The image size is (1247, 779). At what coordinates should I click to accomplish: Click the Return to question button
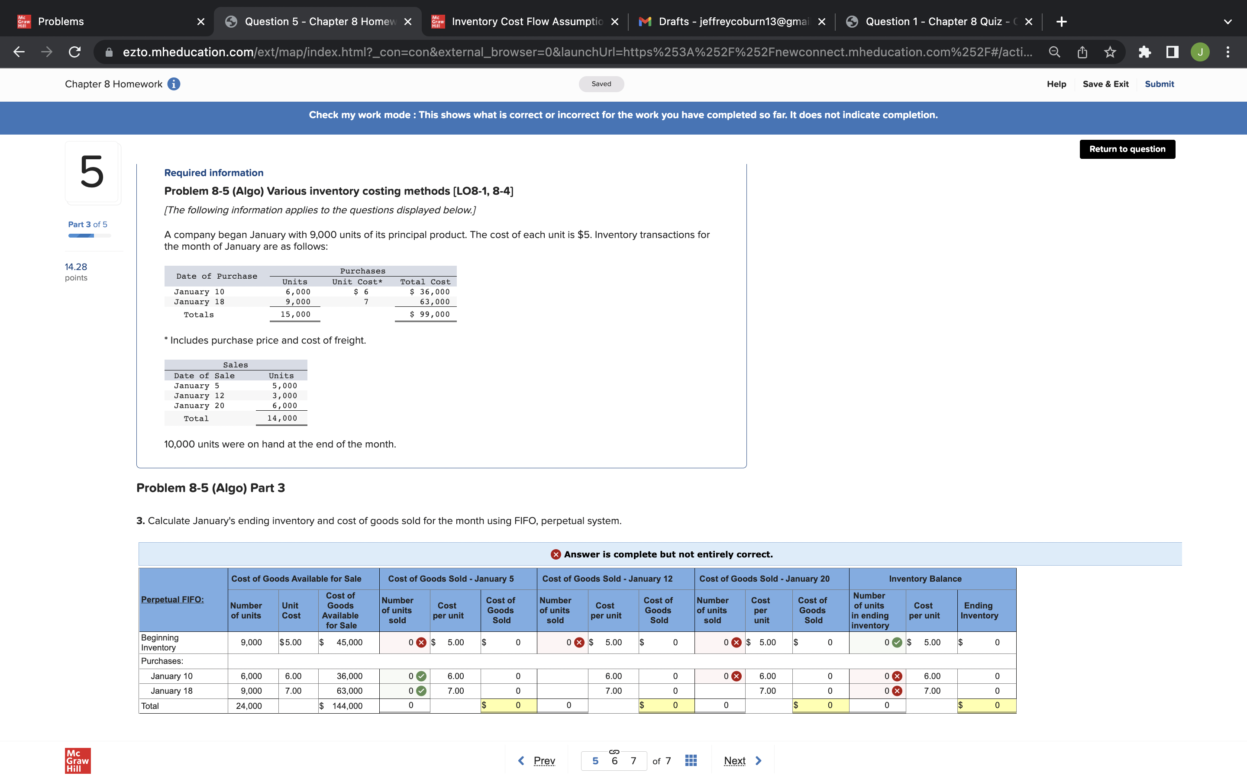point(1127,149)
